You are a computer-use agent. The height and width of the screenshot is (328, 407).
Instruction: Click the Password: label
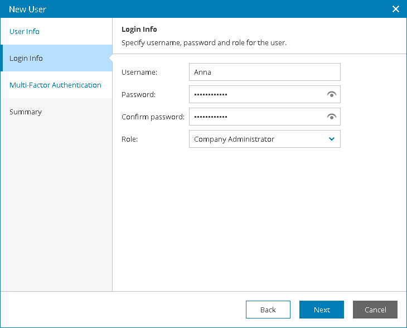tap(138, 95)
